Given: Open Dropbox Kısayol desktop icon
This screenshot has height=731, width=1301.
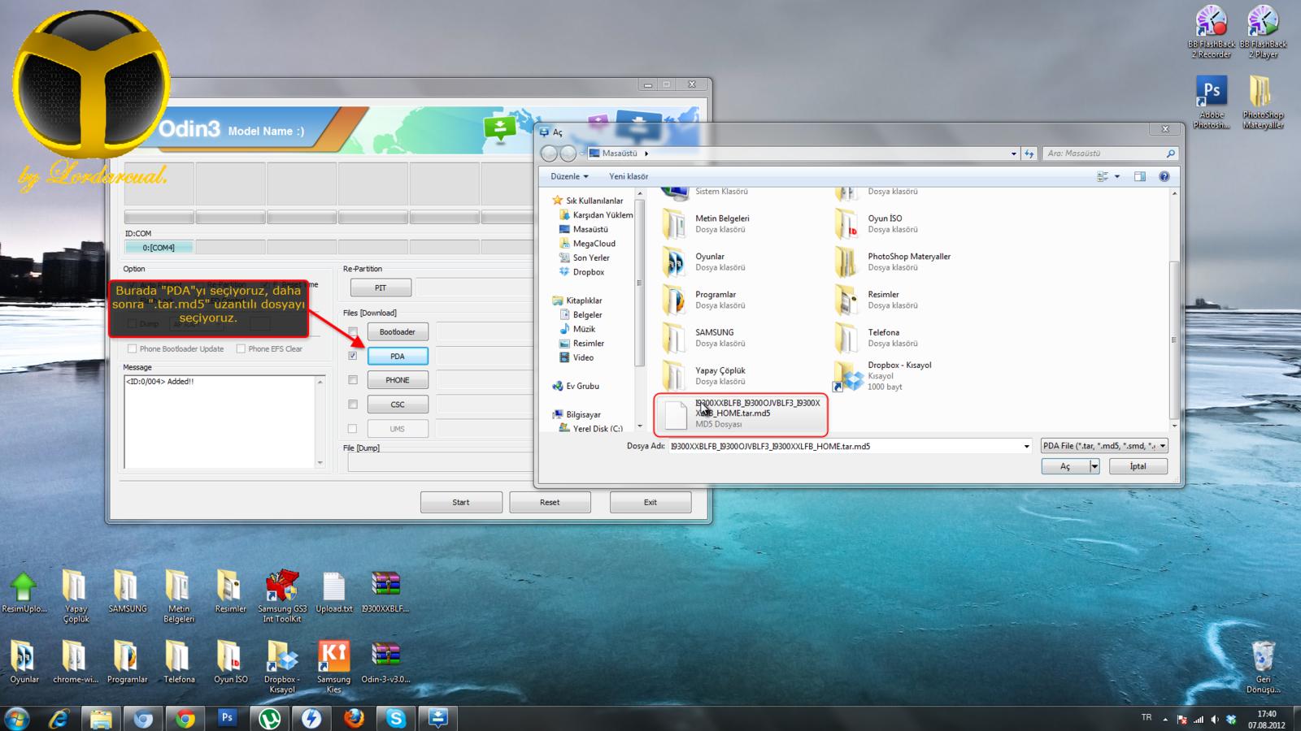Looking at the screenshot, I should click(x=282, y=667).
